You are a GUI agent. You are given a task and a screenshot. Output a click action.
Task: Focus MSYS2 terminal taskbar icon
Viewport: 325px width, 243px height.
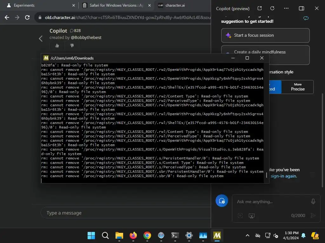[217, 235]
